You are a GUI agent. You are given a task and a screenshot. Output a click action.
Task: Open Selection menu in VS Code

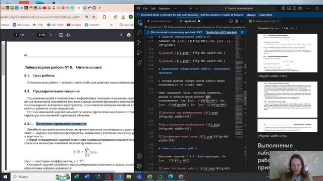click(164, 9)
